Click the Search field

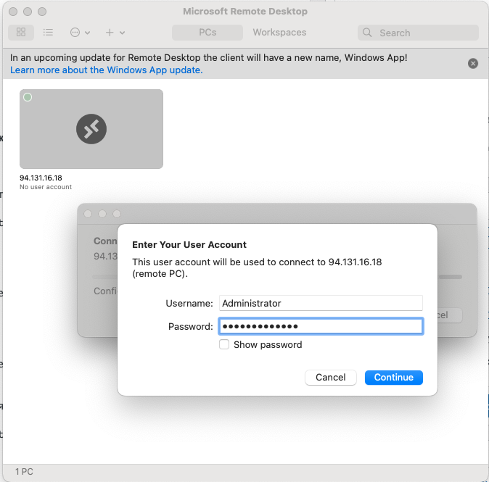tap(418, 33)
